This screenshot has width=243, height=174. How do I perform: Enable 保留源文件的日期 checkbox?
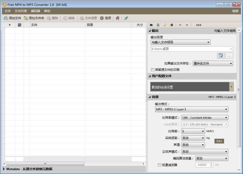pyautogui.click(x=153, y=70)
